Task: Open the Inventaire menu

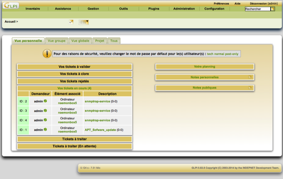Action: point(33,9)
